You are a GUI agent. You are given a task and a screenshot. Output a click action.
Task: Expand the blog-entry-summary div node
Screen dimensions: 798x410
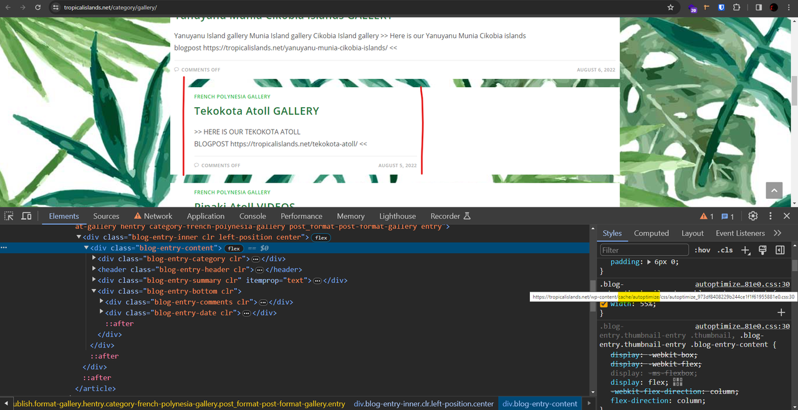pyautogui.click(x=94, y=280)
